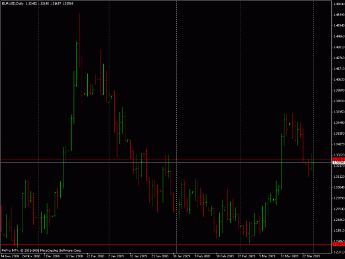
Task: Click the 9 Feb 2009 date label
Action: 203,256
